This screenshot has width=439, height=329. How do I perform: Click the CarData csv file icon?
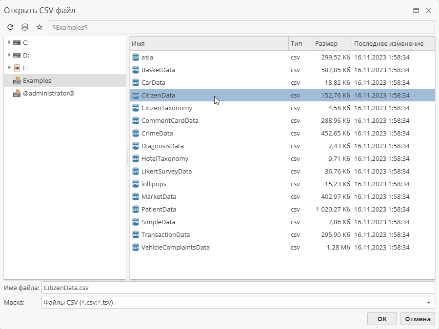click(x=136, y=82)
